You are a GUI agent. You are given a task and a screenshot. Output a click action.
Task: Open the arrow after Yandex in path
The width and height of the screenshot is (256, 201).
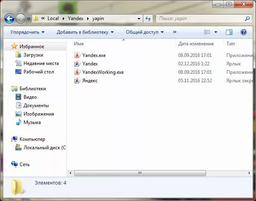88,18
